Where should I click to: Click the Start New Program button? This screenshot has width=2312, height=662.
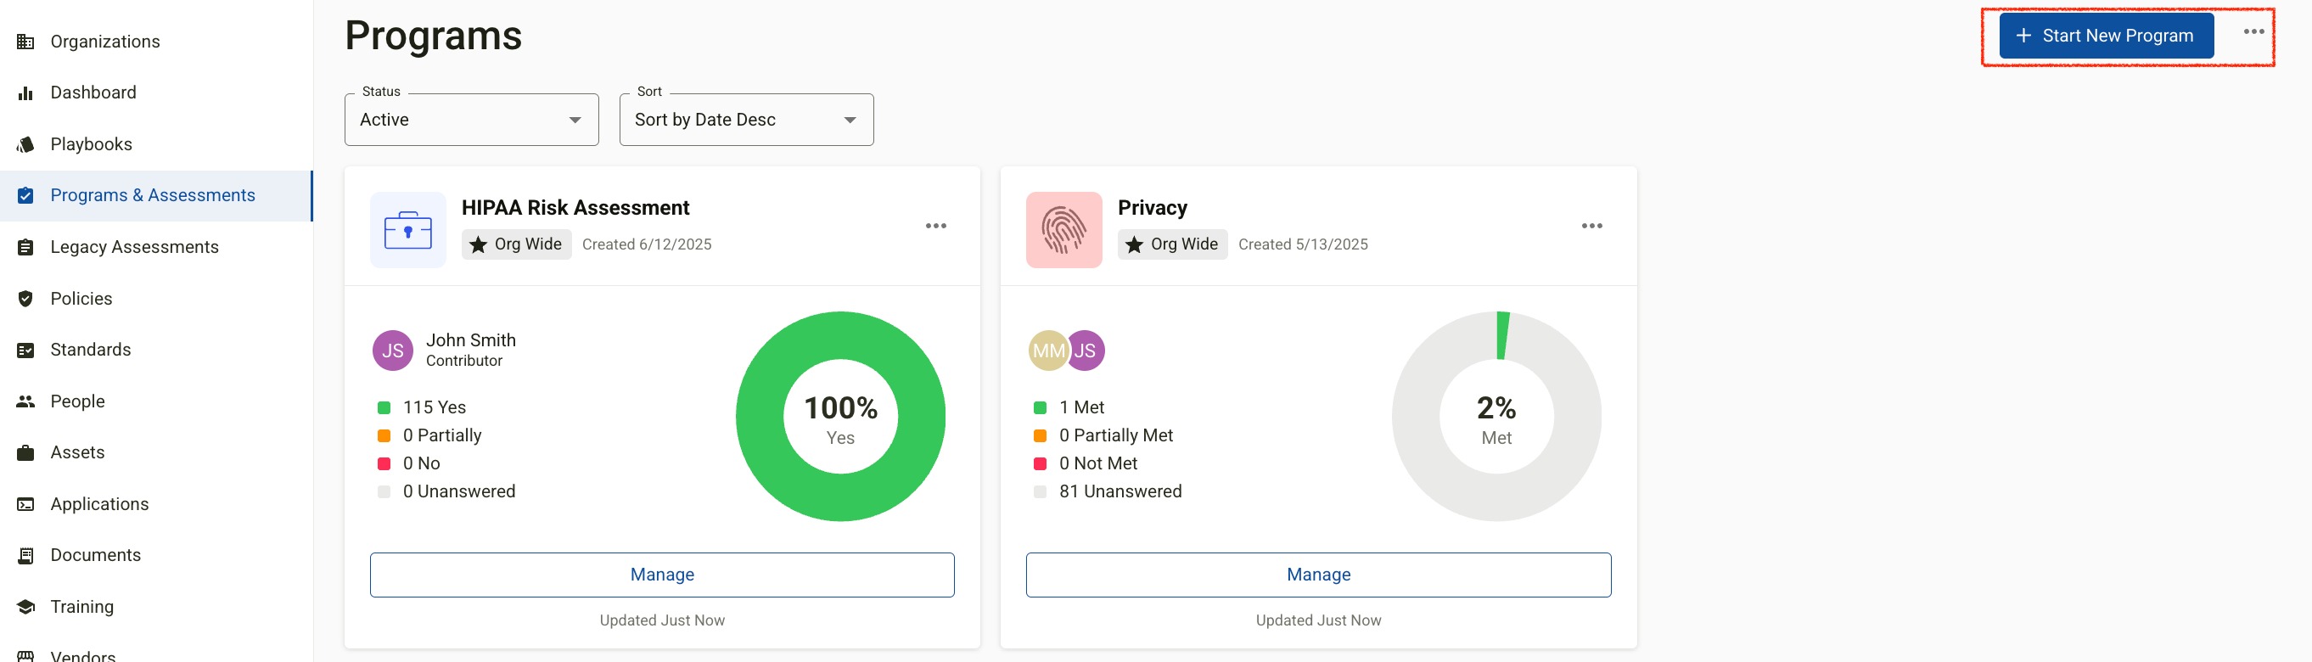tap(2106, 36)
